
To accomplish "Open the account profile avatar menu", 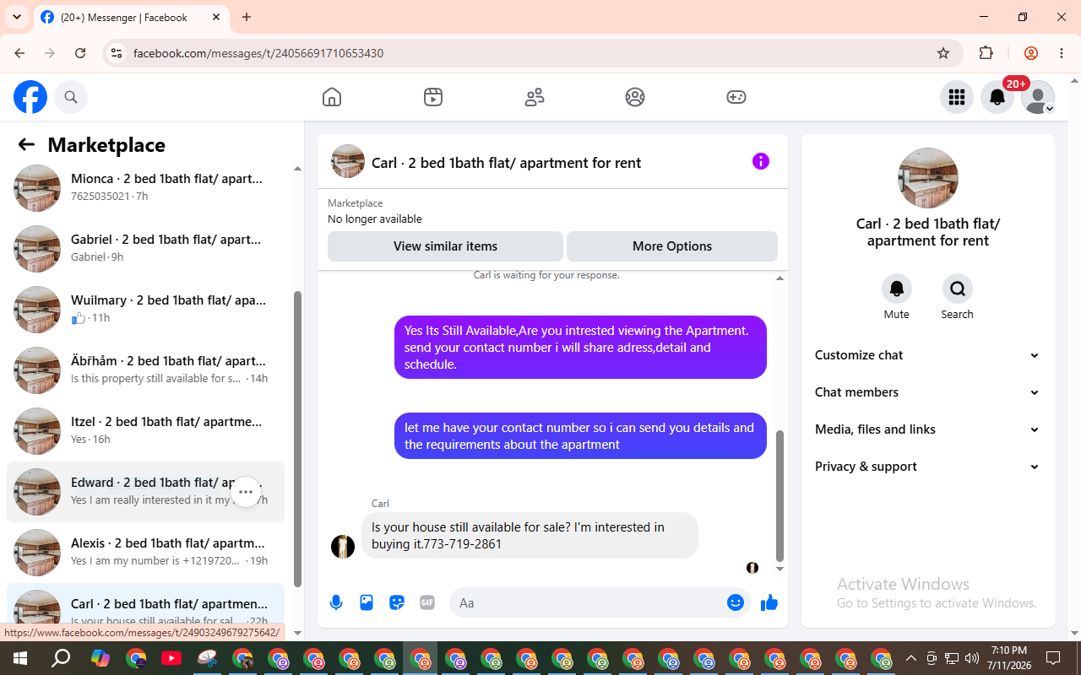I will pyautogui.click(x=1038, y=97).
